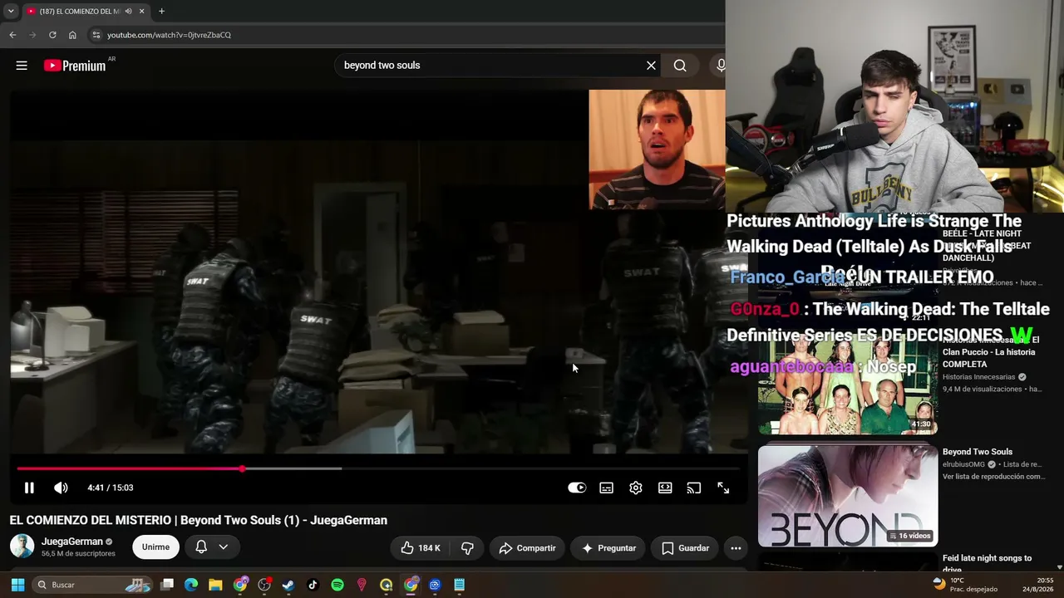Switch to theater mode
The width and height of the screenshot is (1064, 598).
pyautogui.click(x=665, y=488)
